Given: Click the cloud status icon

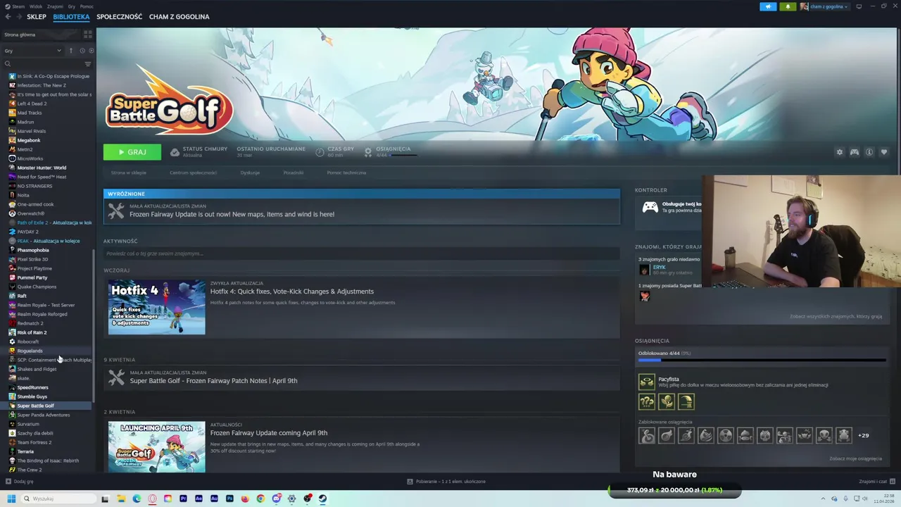Looking at the screenshot, I should click(x=175, y=152).
